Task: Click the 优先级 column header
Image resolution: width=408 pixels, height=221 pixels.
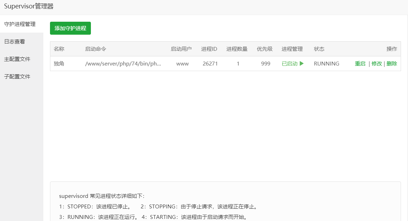Action: point(265,49)
